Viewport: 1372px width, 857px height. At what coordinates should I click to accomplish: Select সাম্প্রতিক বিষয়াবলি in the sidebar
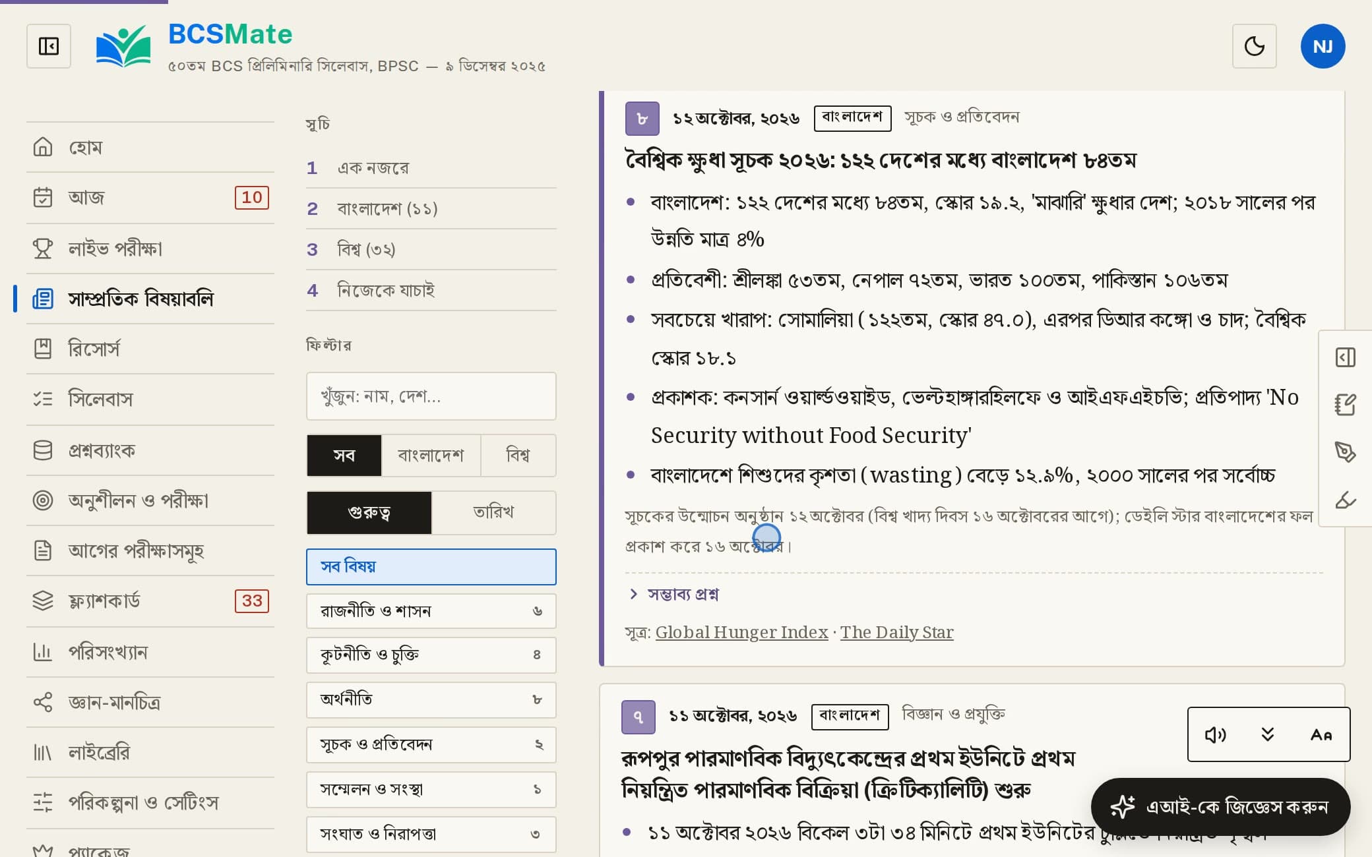pyautogui.click(x=150, y=298)
